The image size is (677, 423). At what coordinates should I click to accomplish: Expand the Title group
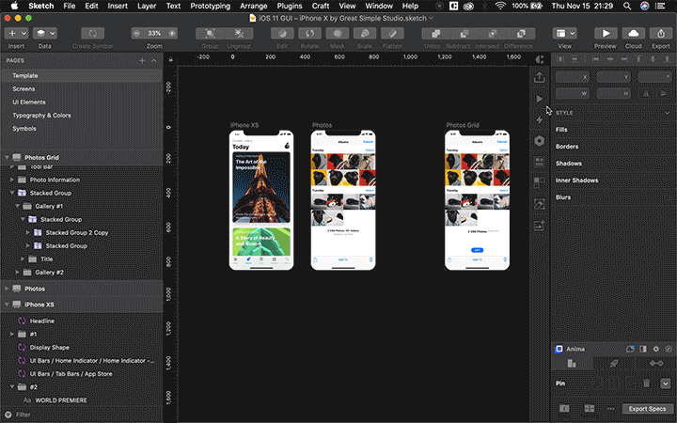tap(23, 259)
